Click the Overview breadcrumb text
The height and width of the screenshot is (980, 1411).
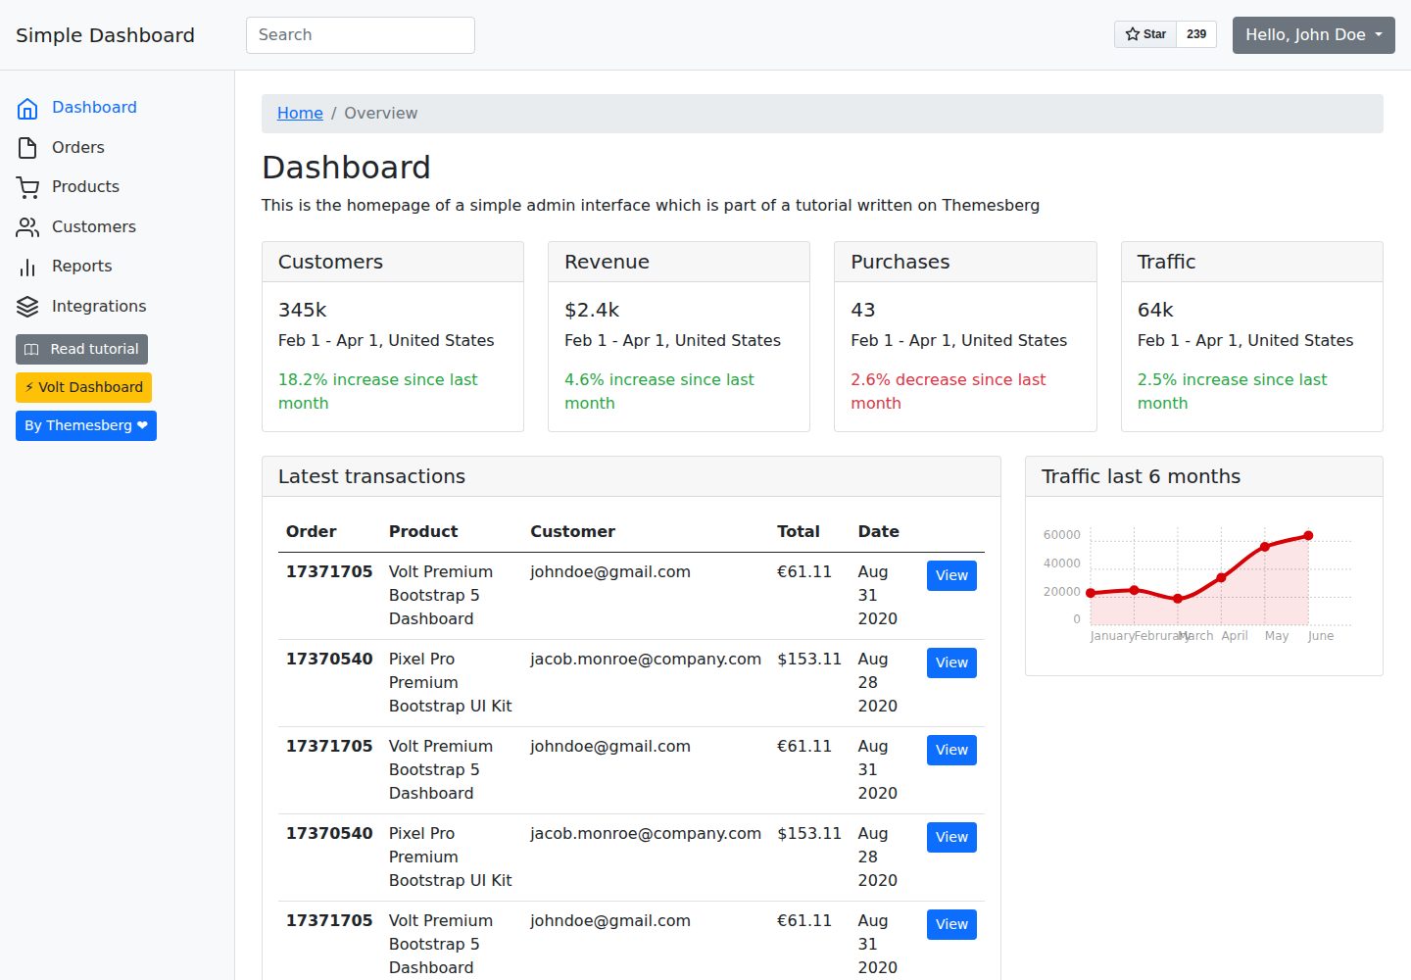click(380, 114)
